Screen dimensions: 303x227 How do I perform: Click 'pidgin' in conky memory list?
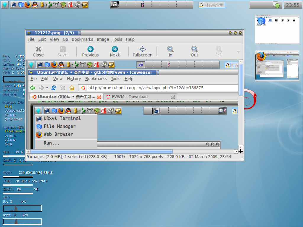(10, 136)
